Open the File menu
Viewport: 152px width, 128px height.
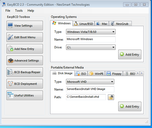coord(8,11)
